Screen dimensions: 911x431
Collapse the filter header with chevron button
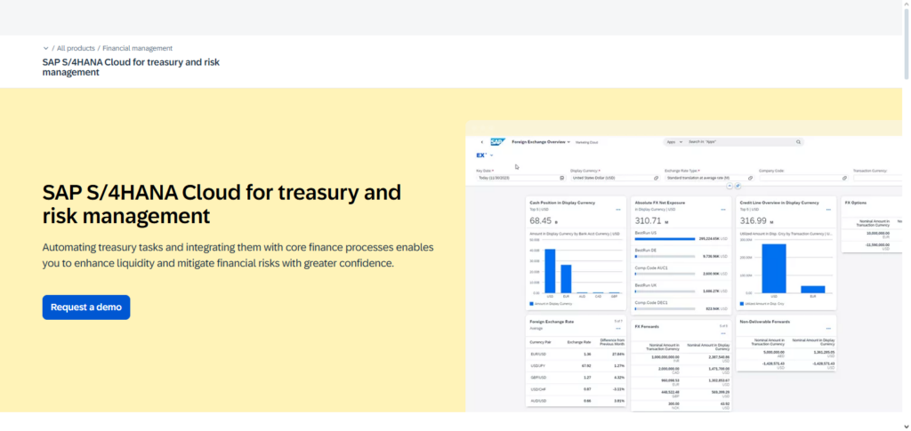click(730, 187)
